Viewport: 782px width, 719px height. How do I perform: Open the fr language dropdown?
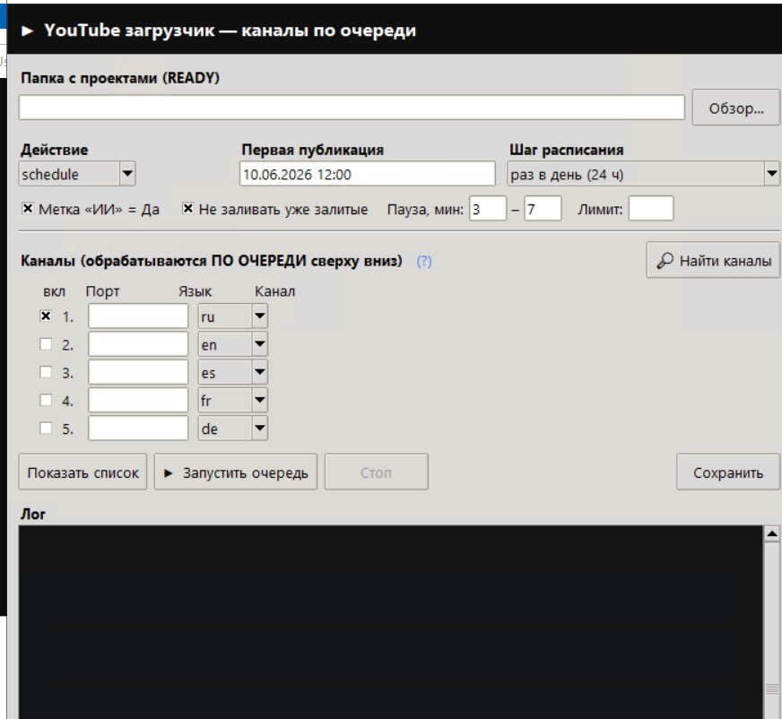[x=233, y=400]
